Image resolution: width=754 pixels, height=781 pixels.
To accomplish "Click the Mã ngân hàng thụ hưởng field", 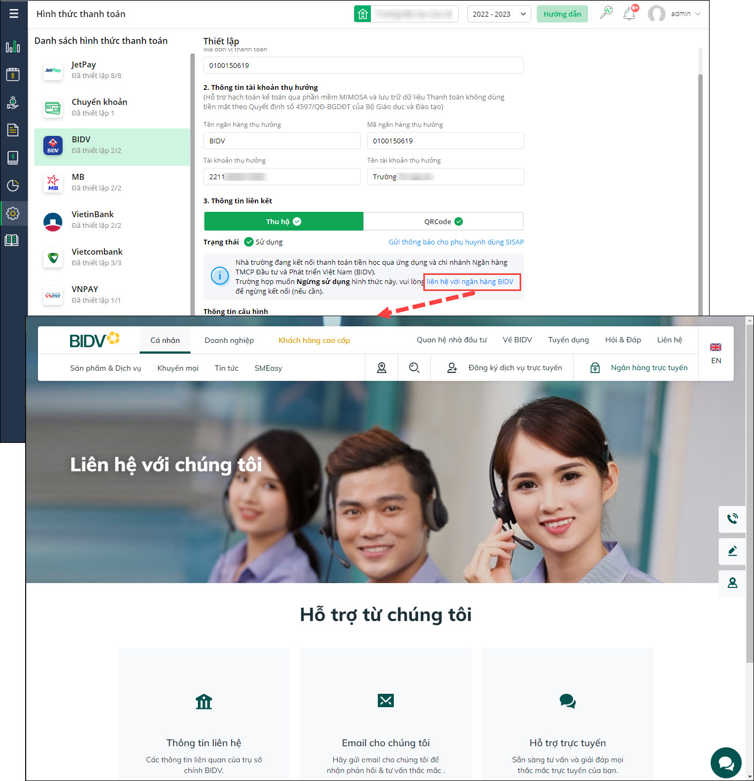I will point(445,141).
